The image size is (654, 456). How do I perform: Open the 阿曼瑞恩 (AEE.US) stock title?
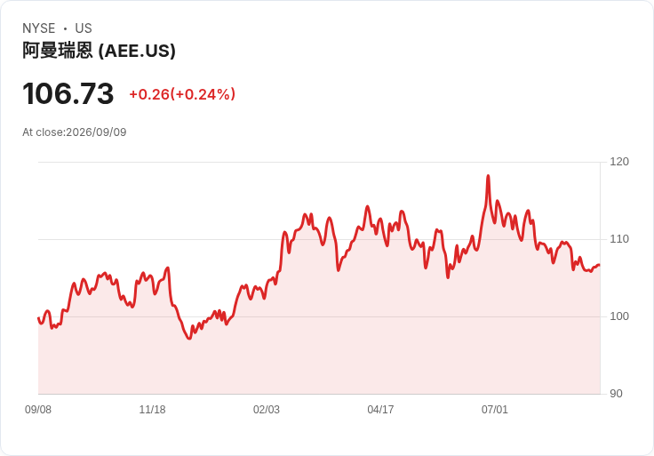[x=99, y=51]
